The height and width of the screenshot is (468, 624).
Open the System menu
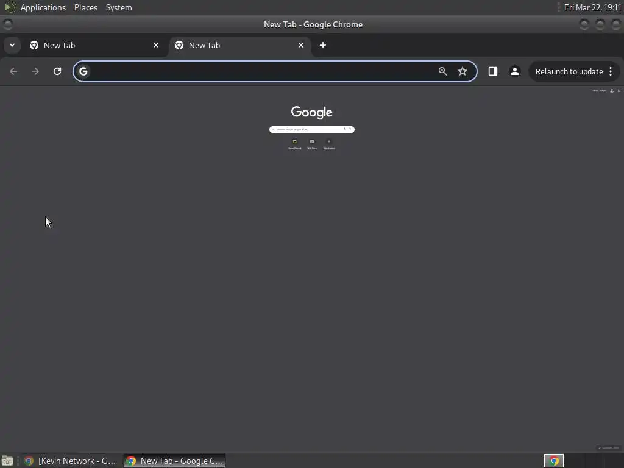[119, 7]
